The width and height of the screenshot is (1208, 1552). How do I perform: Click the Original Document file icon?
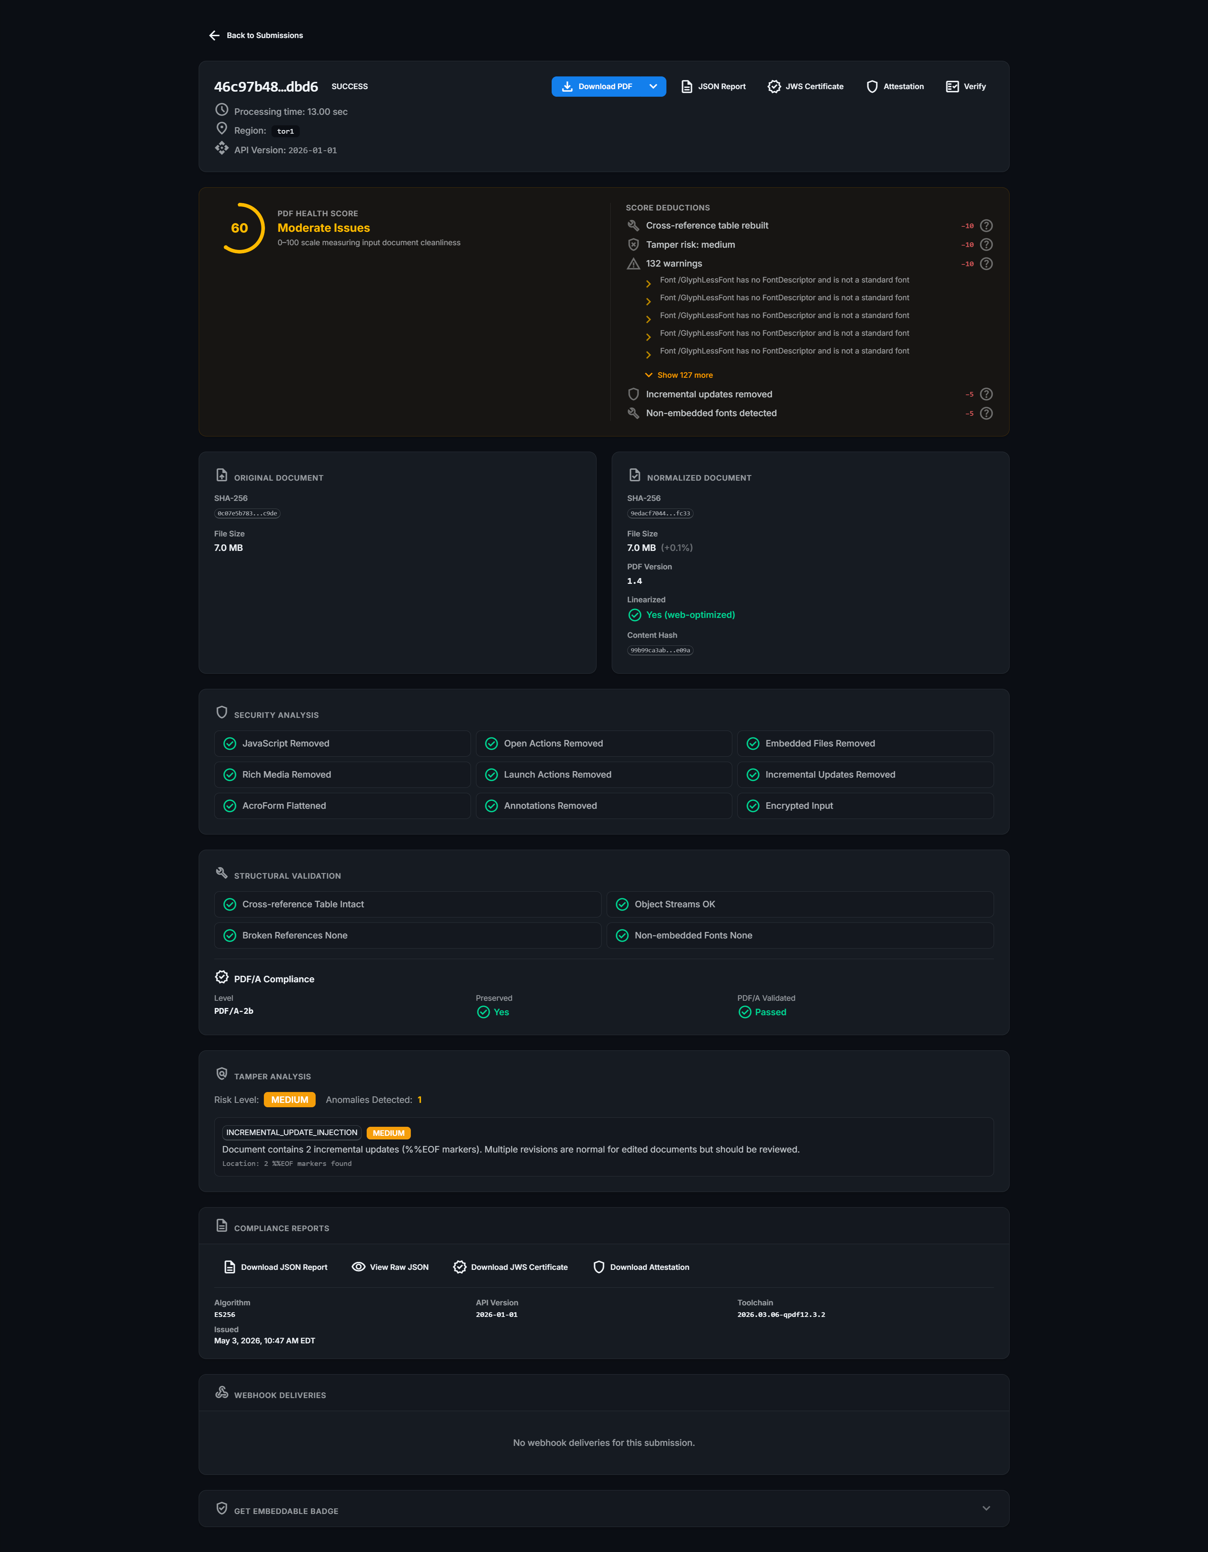pos(222,476)
